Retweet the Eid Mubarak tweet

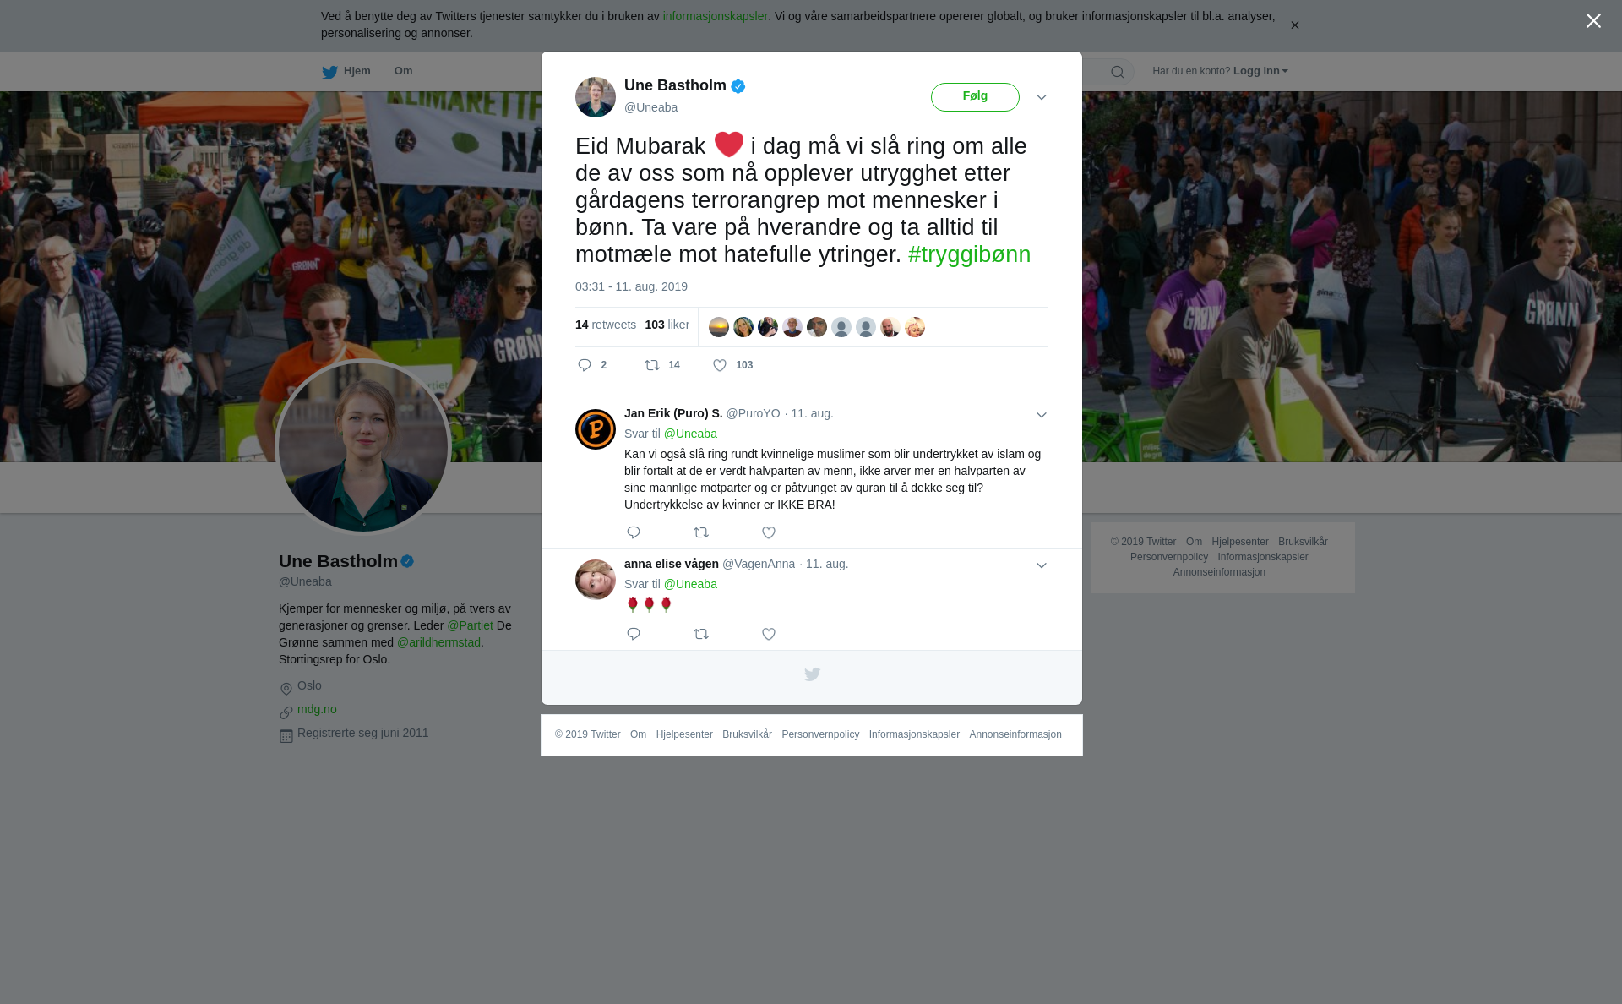point(661,365)
